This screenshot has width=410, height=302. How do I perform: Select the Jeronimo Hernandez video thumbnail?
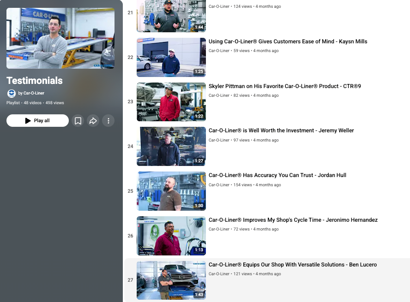171,236
